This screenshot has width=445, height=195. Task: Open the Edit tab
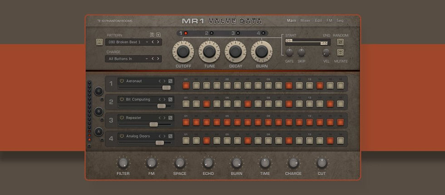click(x=318, y=20)
